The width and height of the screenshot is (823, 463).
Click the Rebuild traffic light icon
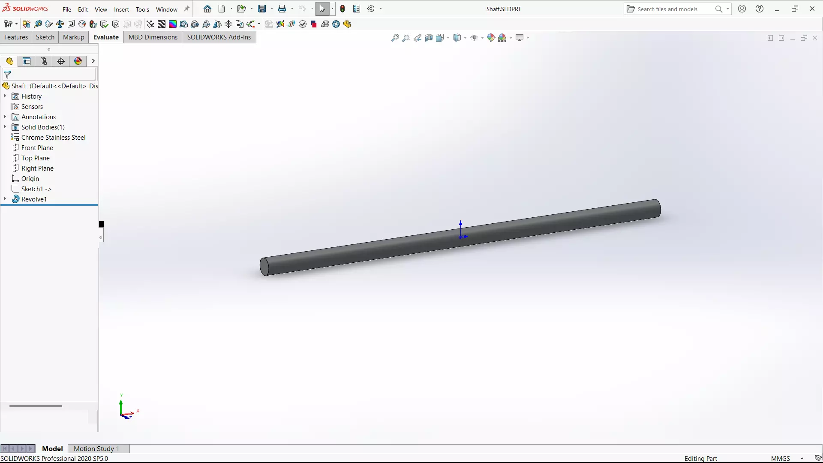coord(342,9)
